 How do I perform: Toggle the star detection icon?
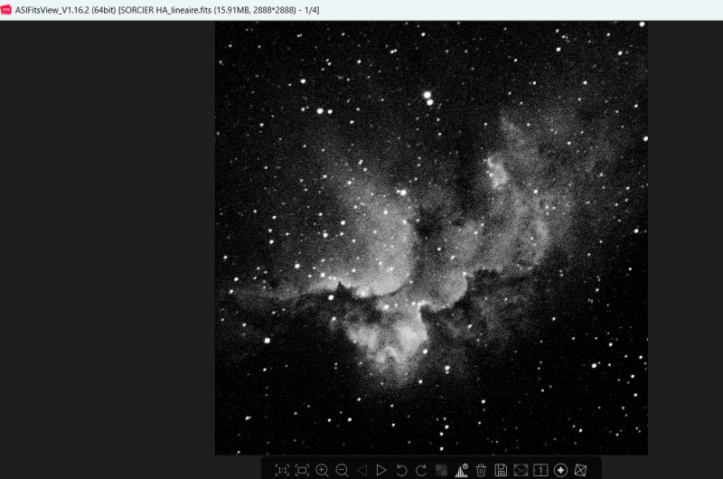[x=560, y=470]
